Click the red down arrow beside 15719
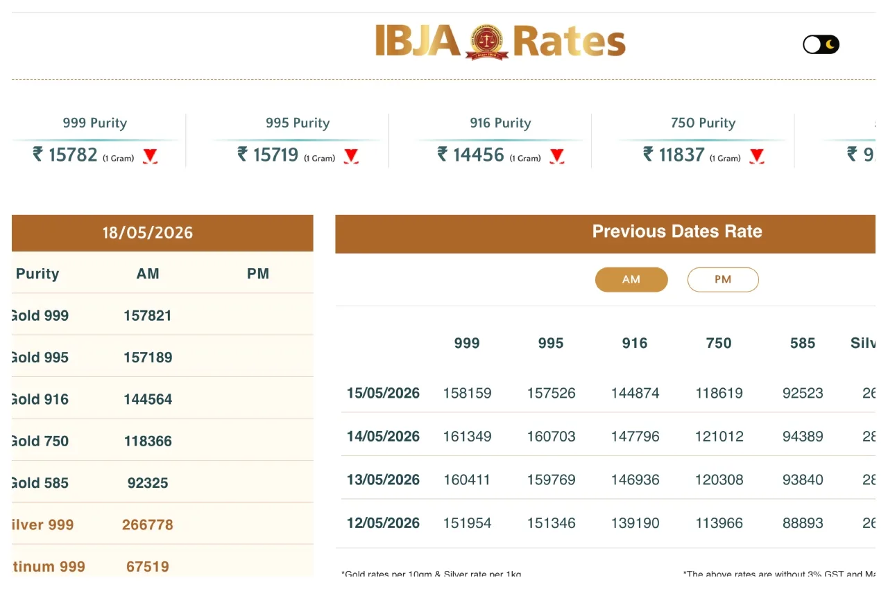888x589 pixels. coord(352,156)
